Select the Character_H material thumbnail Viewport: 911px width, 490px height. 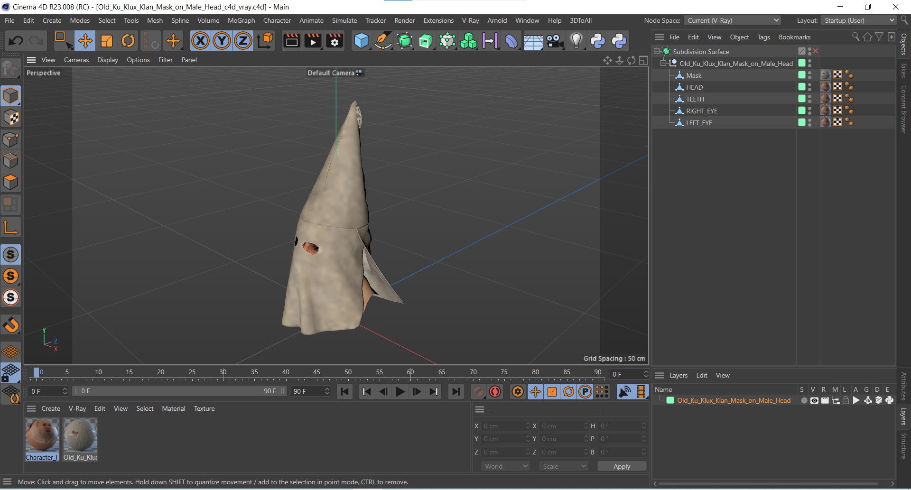tap(42, 439)
